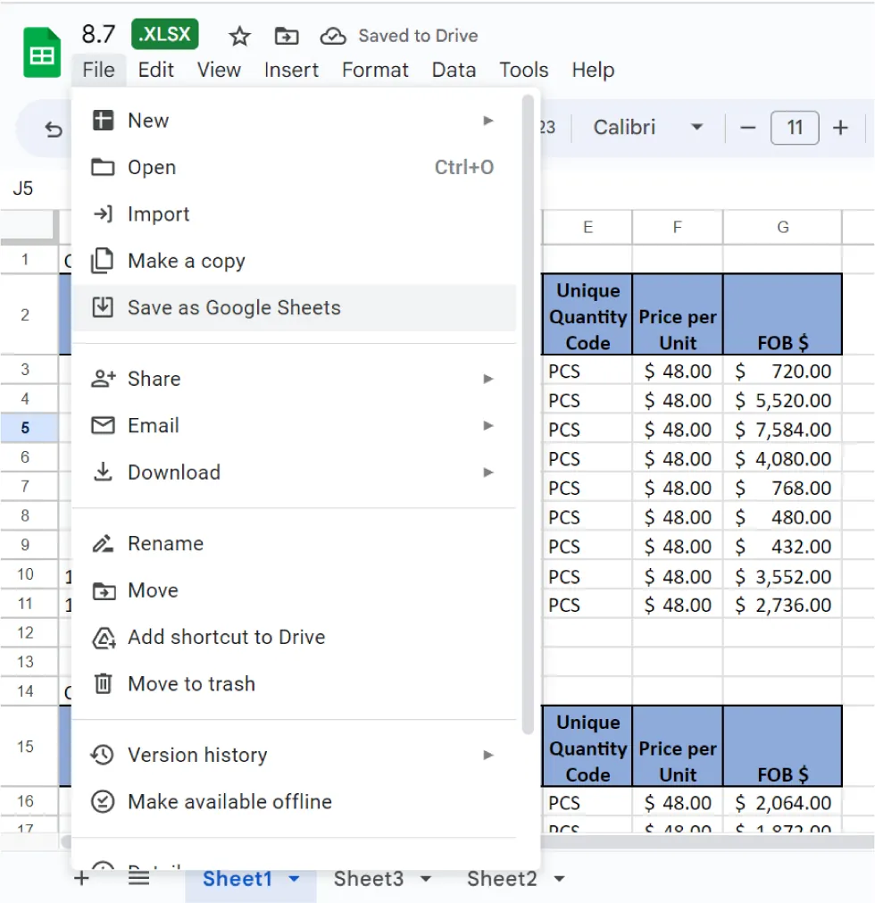Switch to the Sheet3 tab
The width and height of the screenshot is (875, 903).
369,878
